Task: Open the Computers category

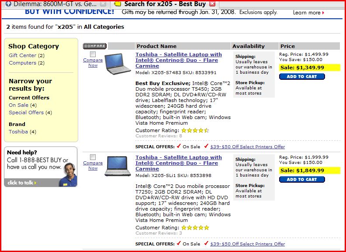Action: coord(22,63)
